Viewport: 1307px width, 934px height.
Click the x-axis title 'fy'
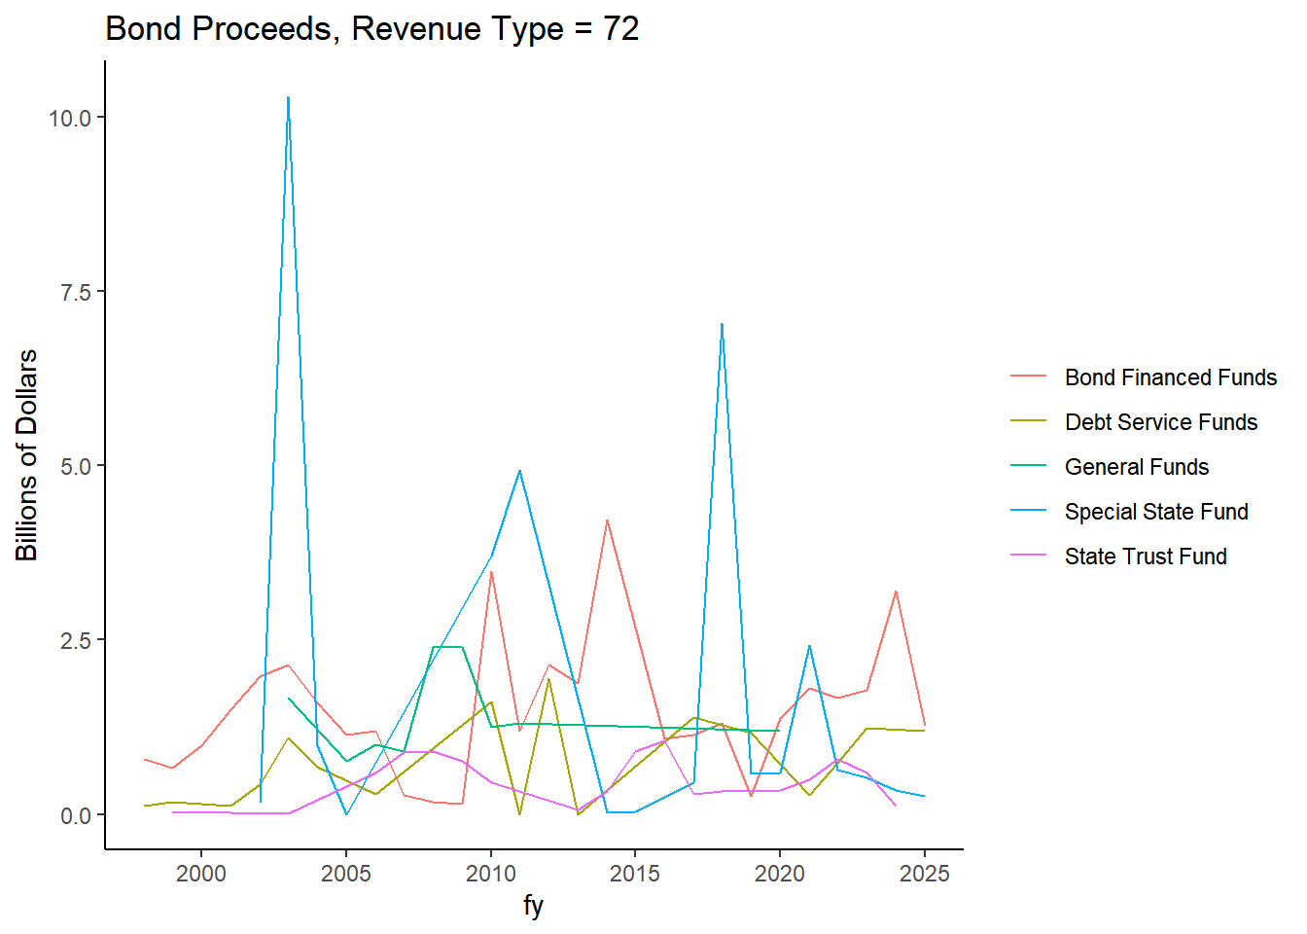coord(533,906)
